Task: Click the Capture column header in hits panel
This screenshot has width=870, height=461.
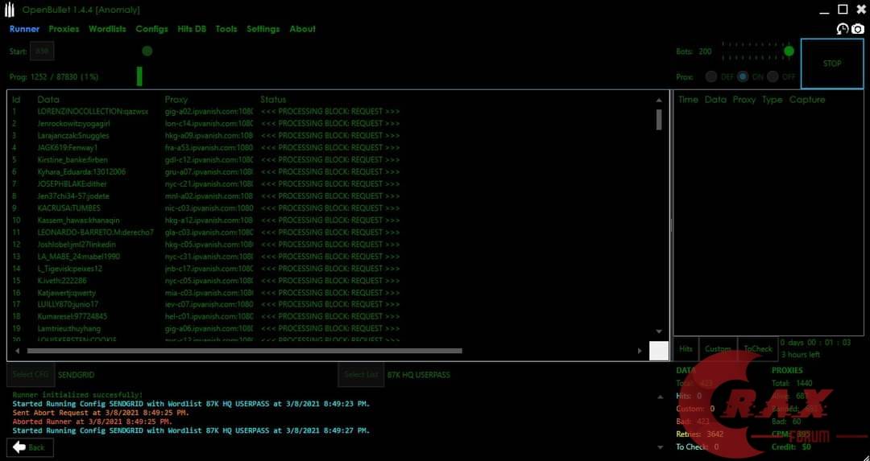Action: (806, 100)
